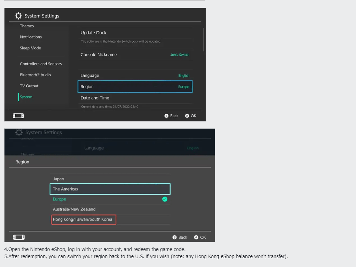Open Notifications in the settings sidebar
Image resolution: width=356 pixels, height=267 pixels.
(31, 37)
